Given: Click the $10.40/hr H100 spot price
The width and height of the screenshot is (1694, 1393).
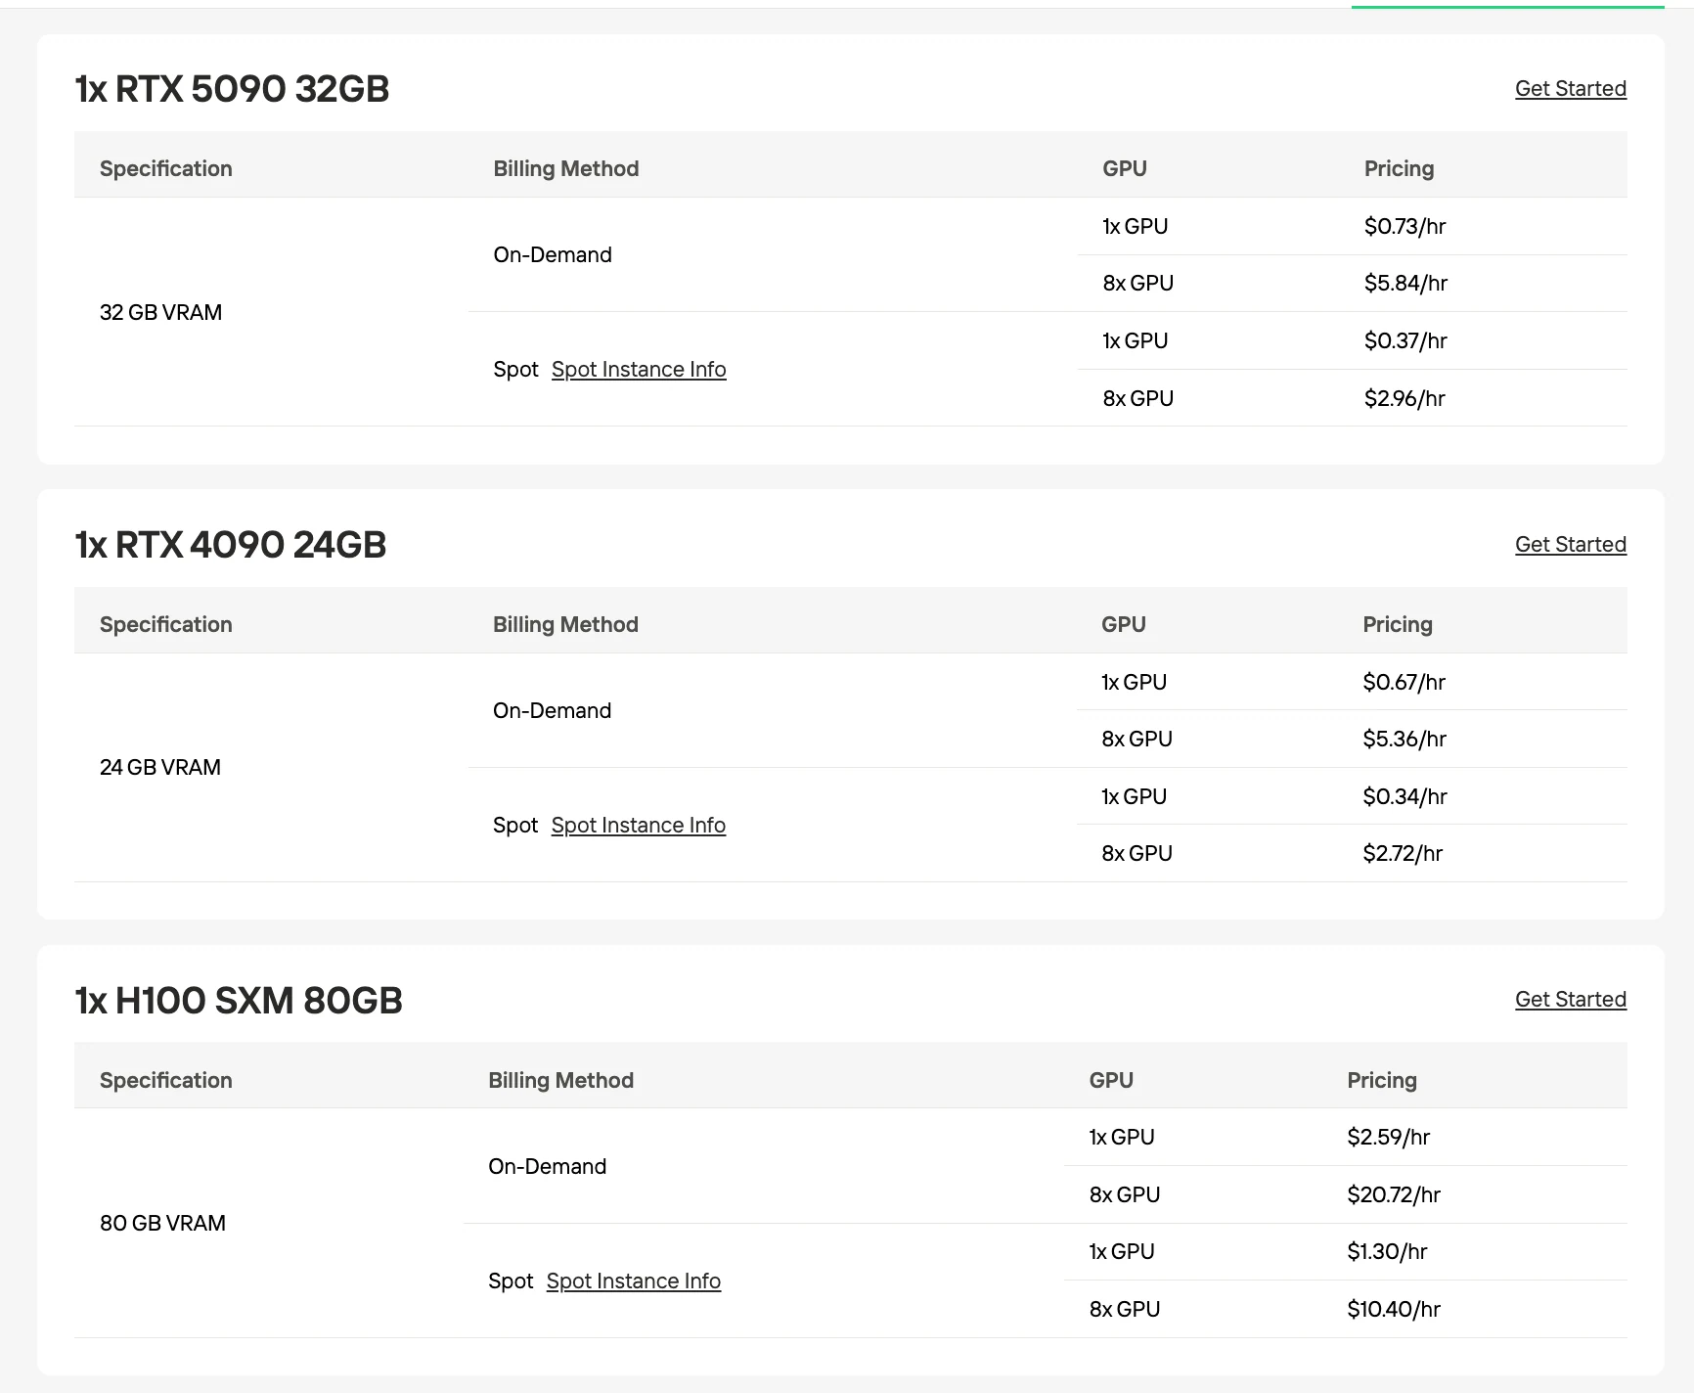Looking at the screenshot, I should coord(1394,1309).
